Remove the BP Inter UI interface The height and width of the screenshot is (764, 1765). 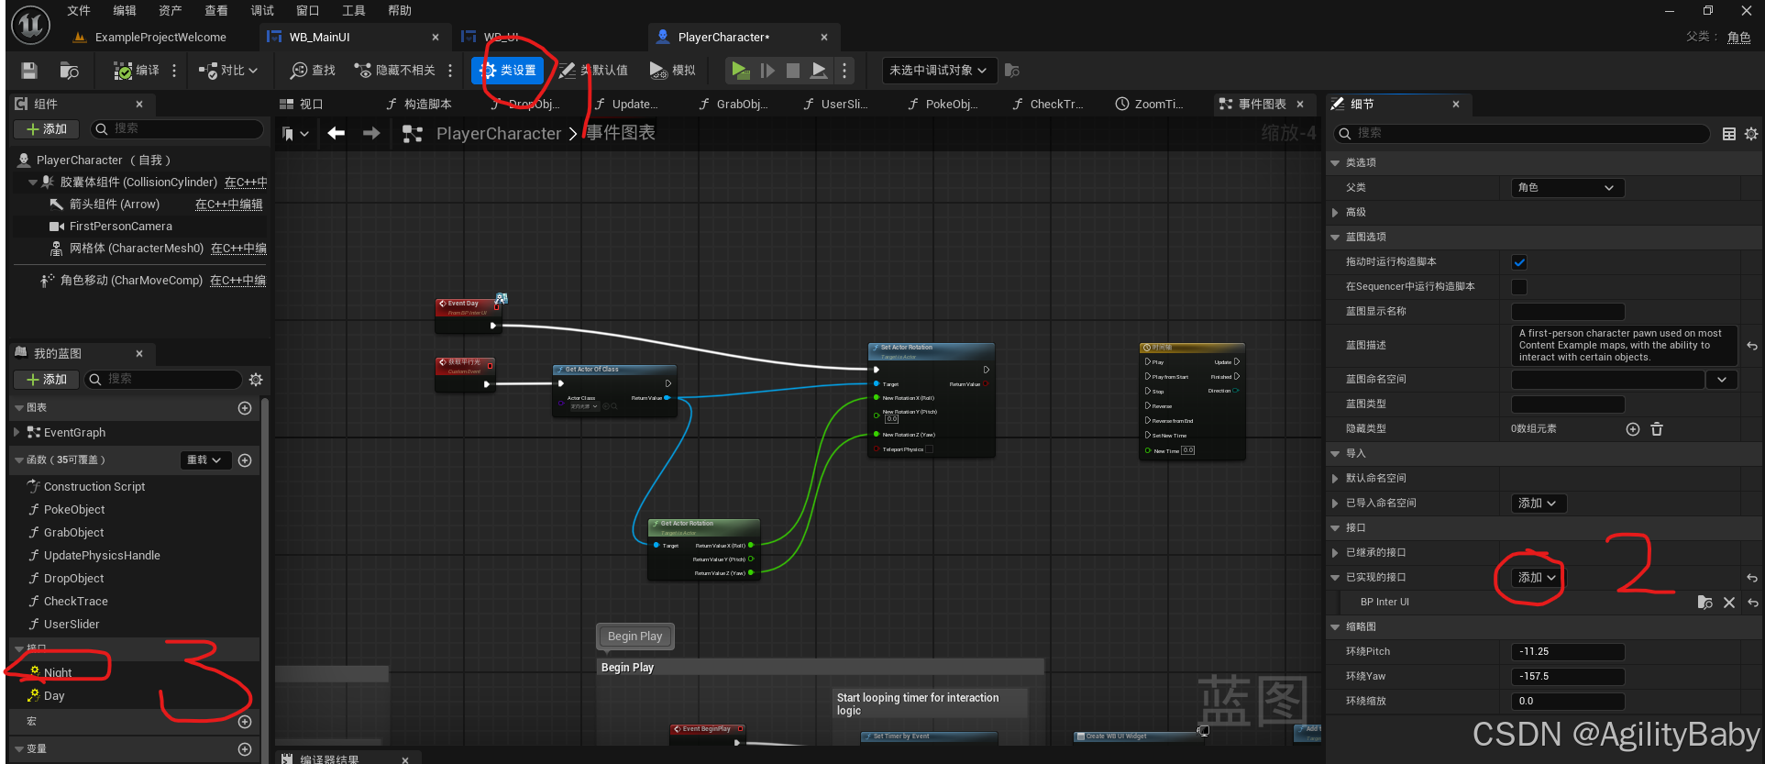click(x=1729, y=603)
